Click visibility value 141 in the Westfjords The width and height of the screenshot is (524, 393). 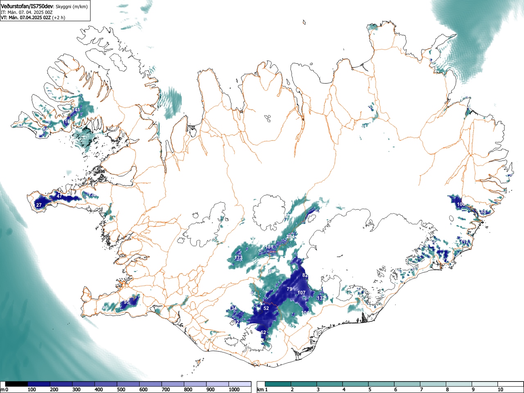(x=77, y=110)
